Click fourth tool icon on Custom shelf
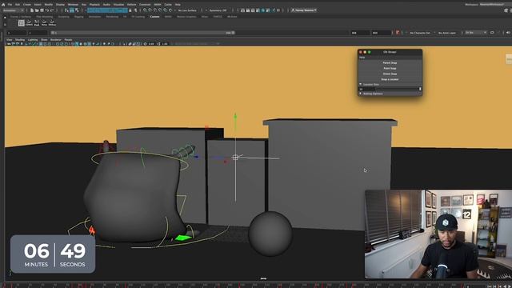 tap(44, 22)
